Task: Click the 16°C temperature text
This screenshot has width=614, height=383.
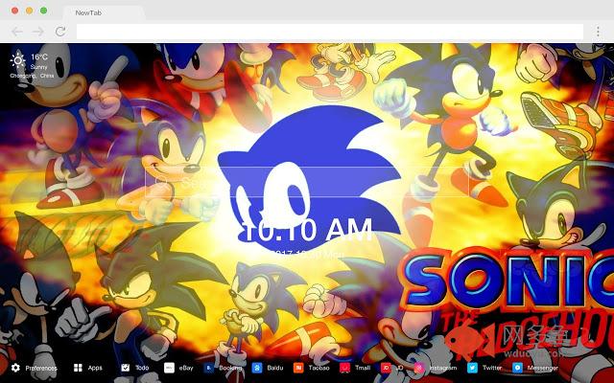Action: pyautogui.click(x=39, y=57)
